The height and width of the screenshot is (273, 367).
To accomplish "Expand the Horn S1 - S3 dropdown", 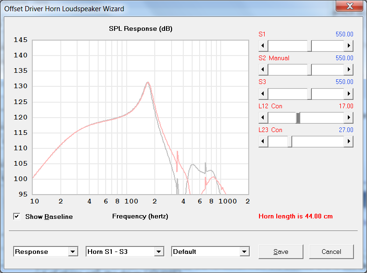I will click(158, 252).
